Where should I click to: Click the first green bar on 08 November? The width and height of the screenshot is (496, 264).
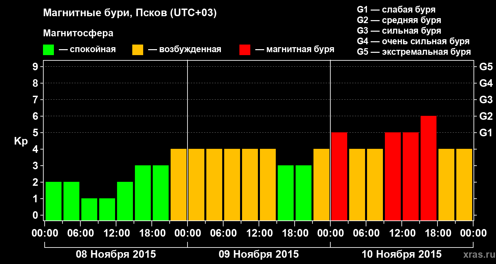[54, 201]
